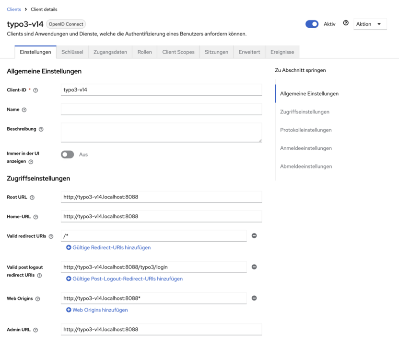
Task: Remove the Web Origins entry
Action: (254, 298)
